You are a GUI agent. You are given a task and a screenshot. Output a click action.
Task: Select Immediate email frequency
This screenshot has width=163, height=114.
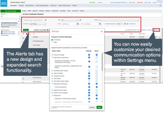(52, 40)
